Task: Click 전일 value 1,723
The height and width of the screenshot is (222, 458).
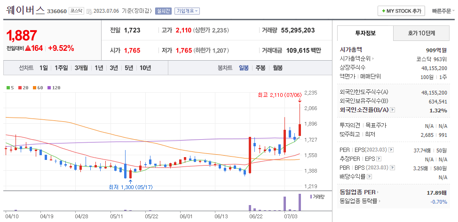Action: 132,30
